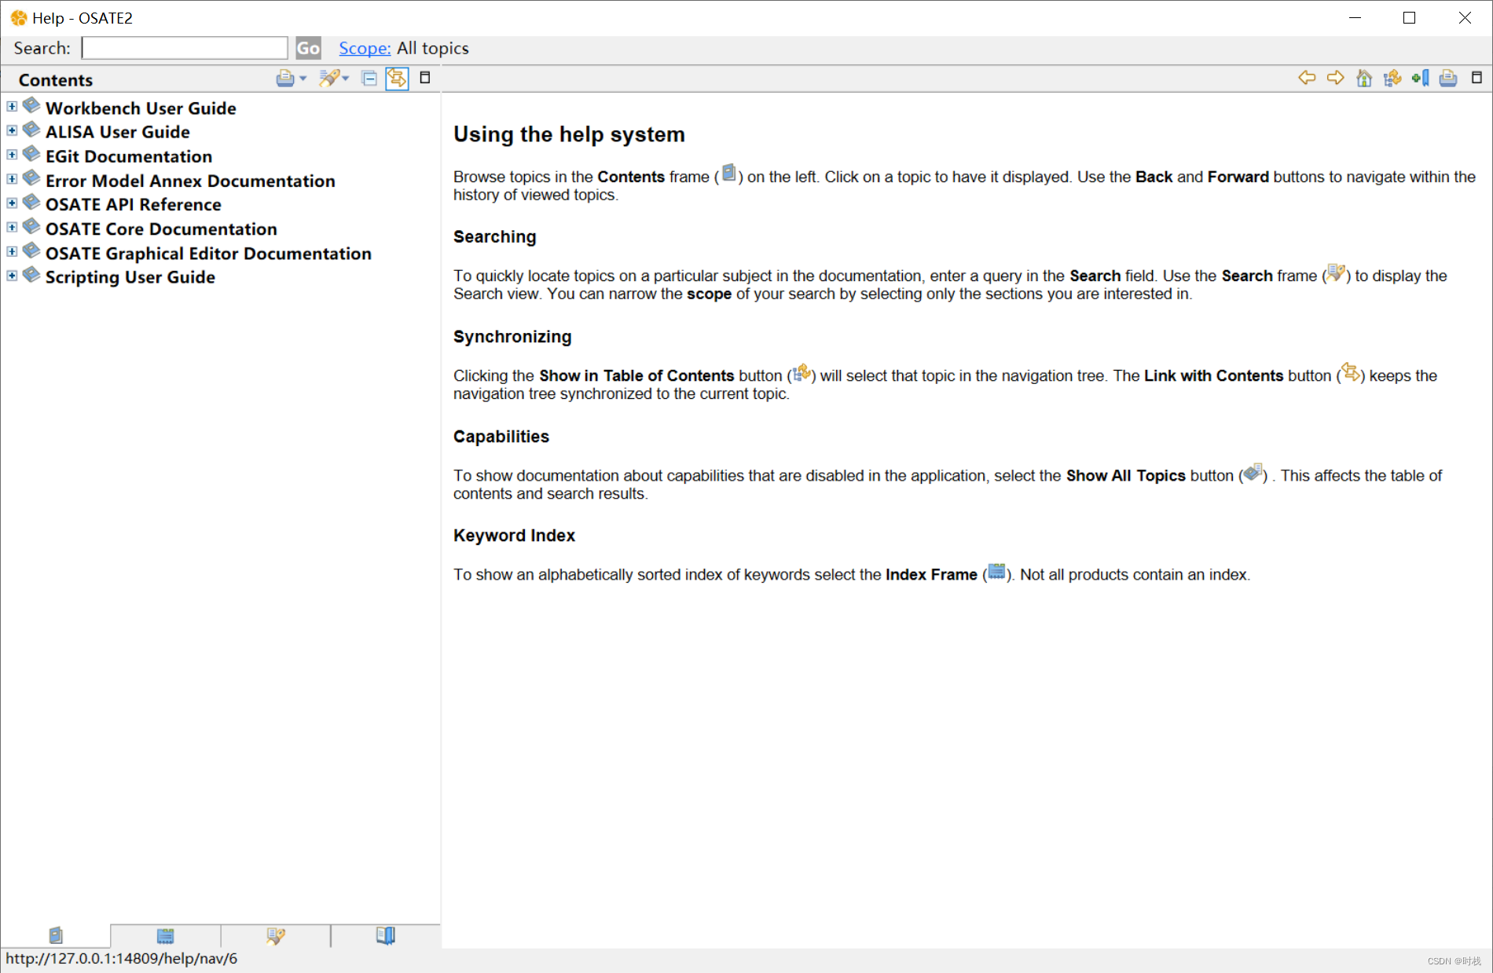Screen dimensions: 1493x973
Task: Click the book icon beside ALISA User Guide
Action: coord(31,130)
